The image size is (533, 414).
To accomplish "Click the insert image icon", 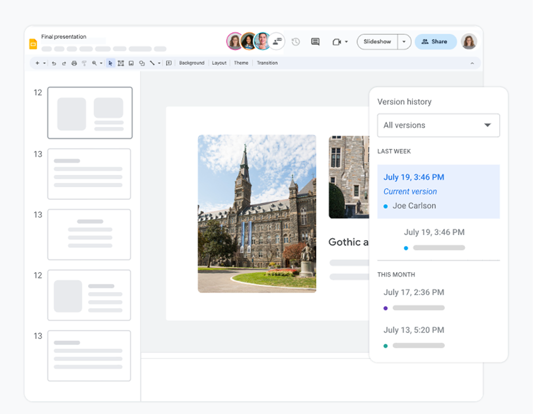I will coord(131,63).
